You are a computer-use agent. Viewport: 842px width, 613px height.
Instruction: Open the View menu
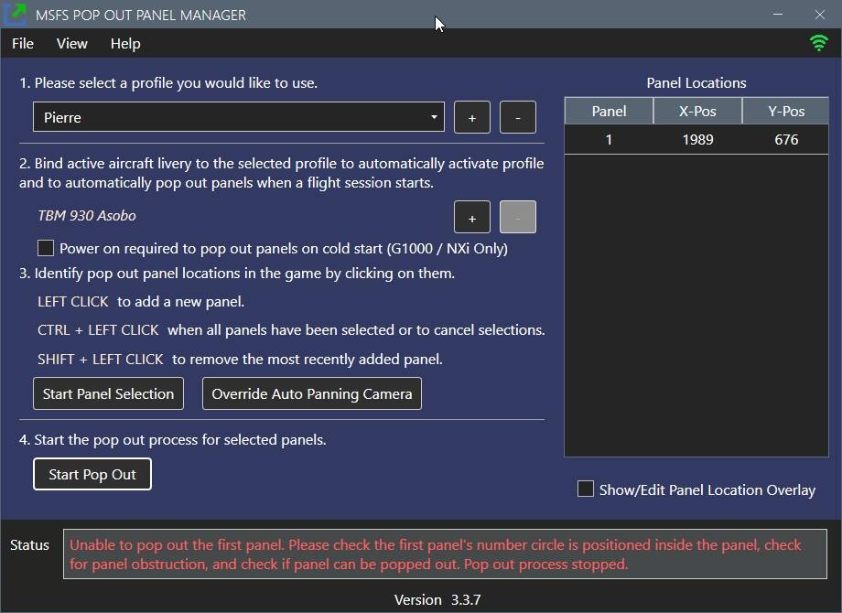(x=71, y=43)
